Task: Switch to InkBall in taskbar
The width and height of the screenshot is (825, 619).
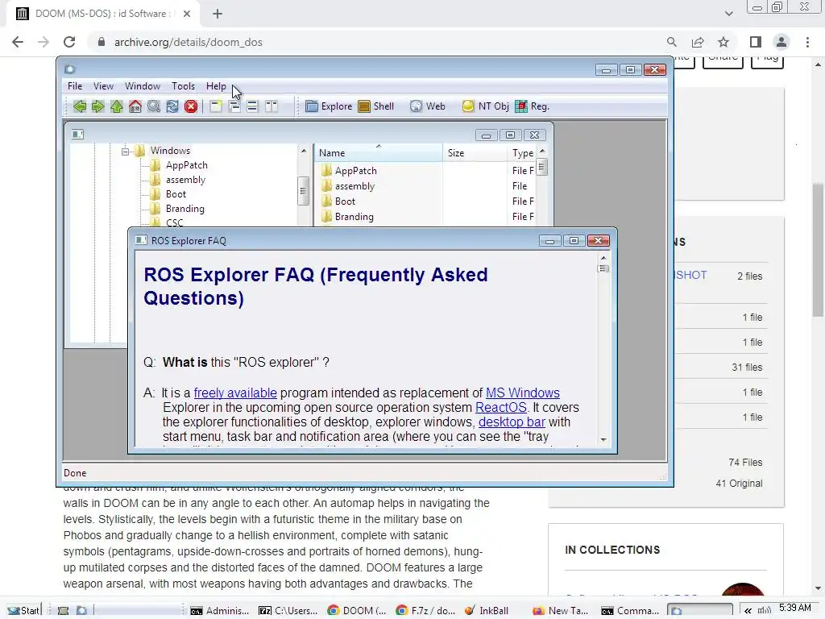Action: point(487,611)
